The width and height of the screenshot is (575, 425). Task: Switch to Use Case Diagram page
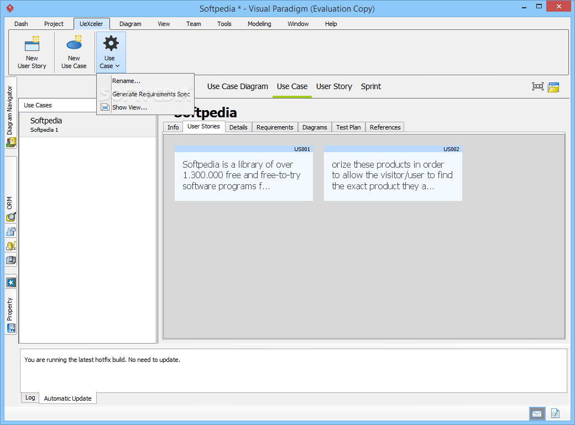pyautogui.click(x=237, y=87)
